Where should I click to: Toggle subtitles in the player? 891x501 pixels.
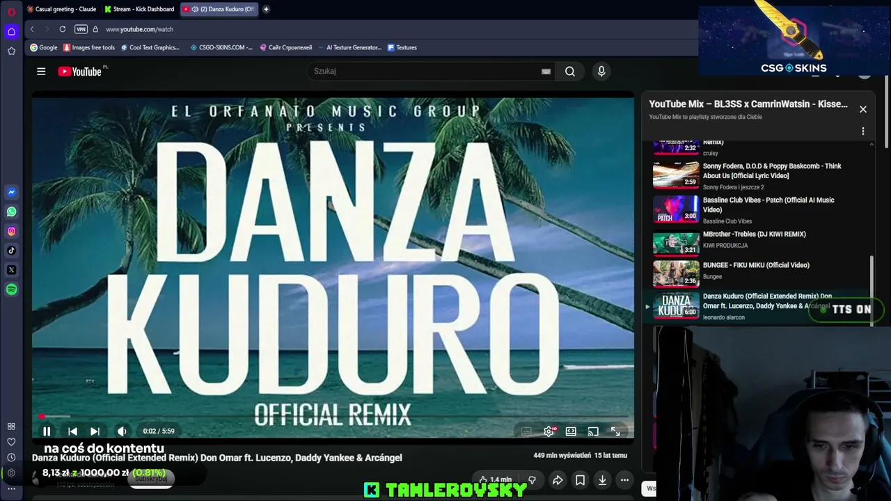[526, 431]
